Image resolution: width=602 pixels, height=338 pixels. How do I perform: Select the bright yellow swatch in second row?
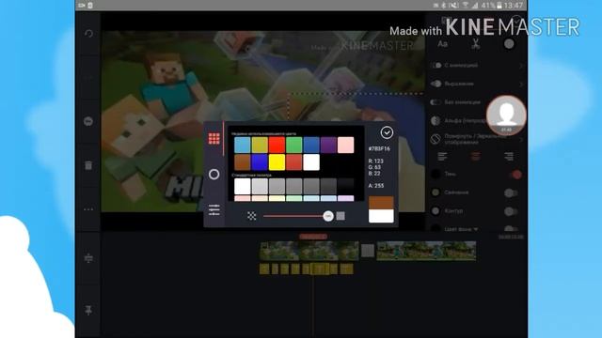point(277,162)
